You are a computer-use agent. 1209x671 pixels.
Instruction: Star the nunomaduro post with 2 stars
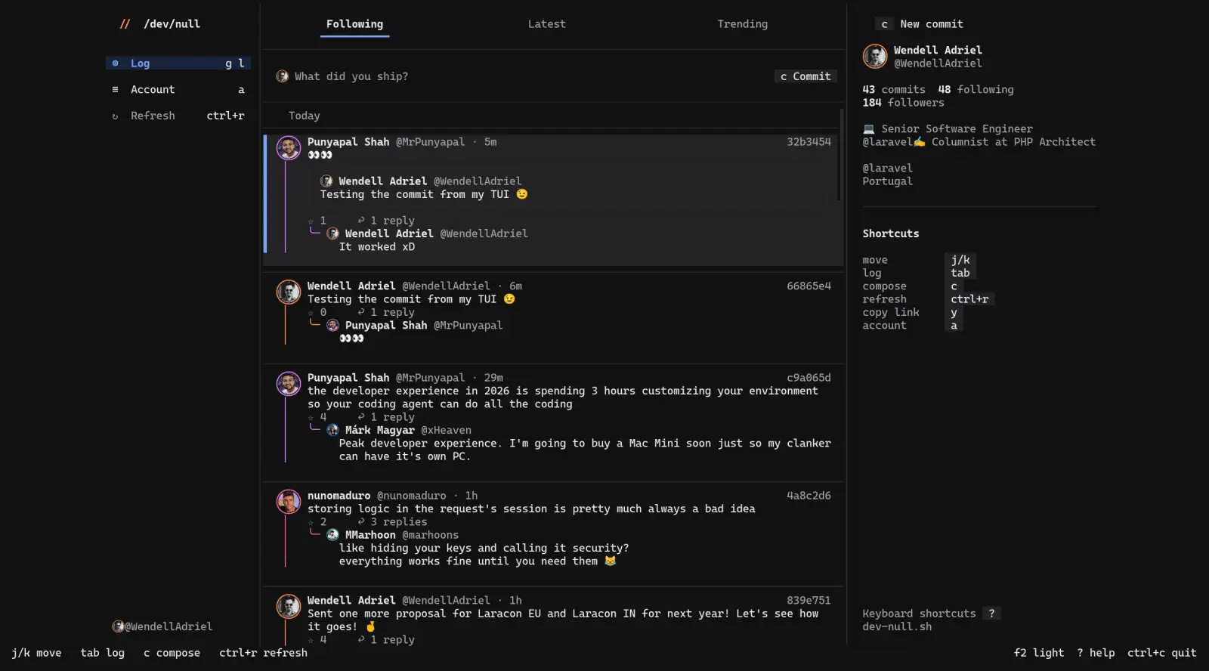click(317, 522)
